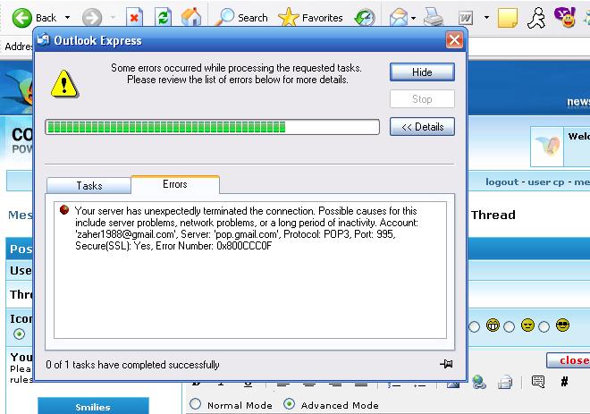Click the red close button on forum page
Viewport: 590px width, 414px height.
(x=570, y=360)
